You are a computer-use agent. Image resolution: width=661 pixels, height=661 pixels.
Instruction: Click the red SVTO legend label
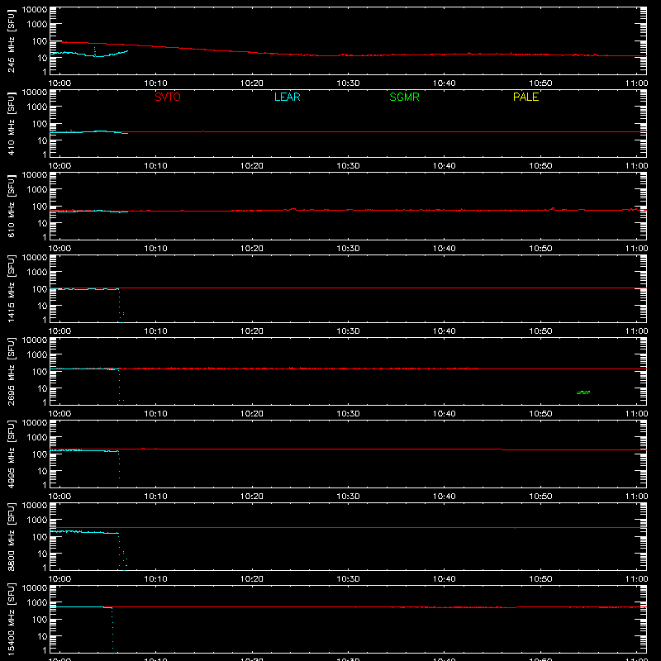point(168,97)
